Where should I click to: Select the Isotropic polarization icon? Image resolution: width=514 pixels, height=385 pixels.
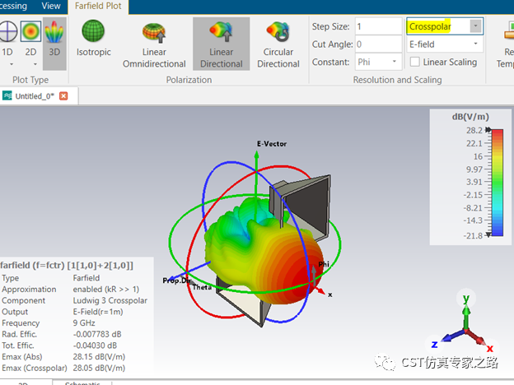(x=93, y=41)
